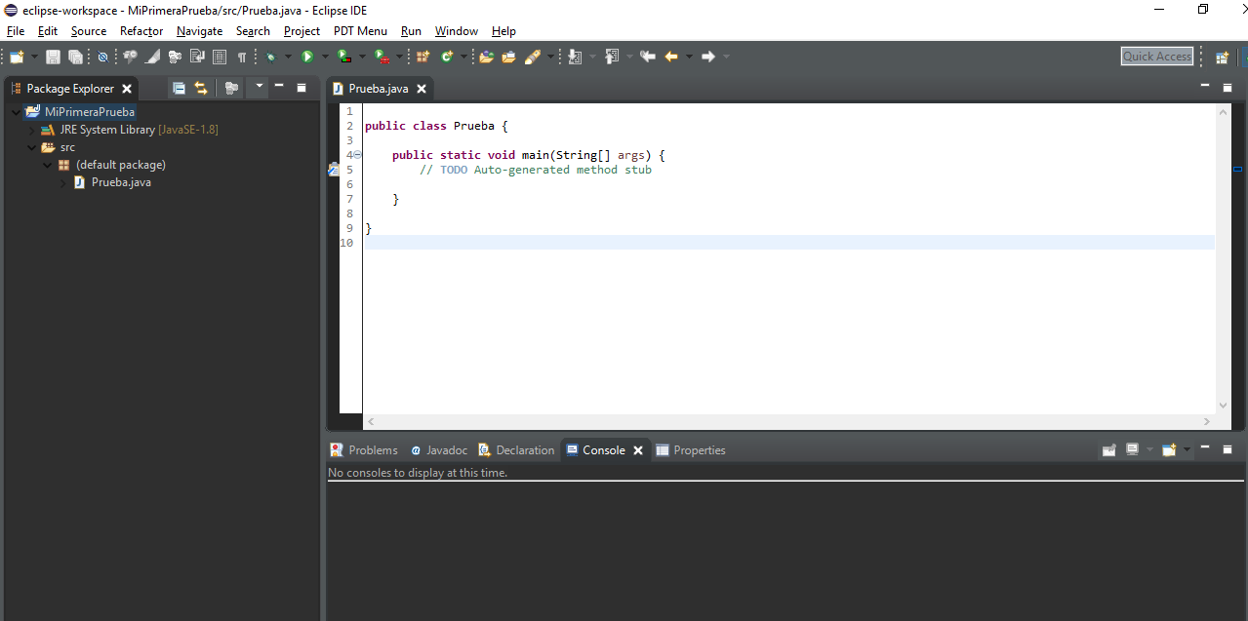Viewport: 1248px width, 621px height.
Task: Collapse the MiPrimeraPrueba project node
Action: click(16, 112)
